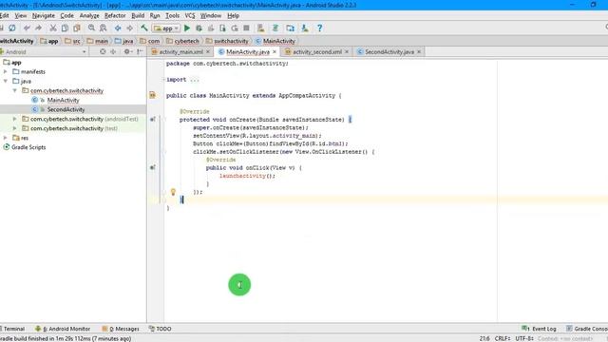Click Scroll from Source target icon
The image size is (608, 342).
click(x=103, y=51)
